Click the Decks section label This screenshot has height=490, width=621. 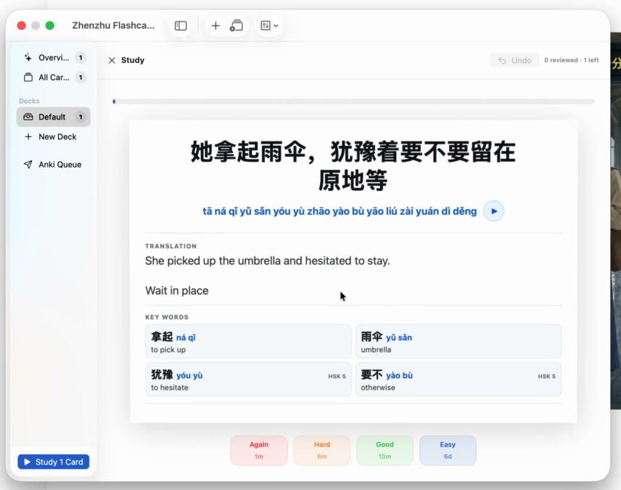29,101
